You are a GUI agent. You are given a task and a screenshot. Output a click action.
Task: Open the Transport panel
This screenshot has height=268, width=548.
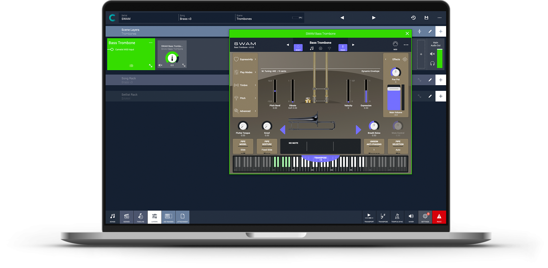click(x=369, y=217)
